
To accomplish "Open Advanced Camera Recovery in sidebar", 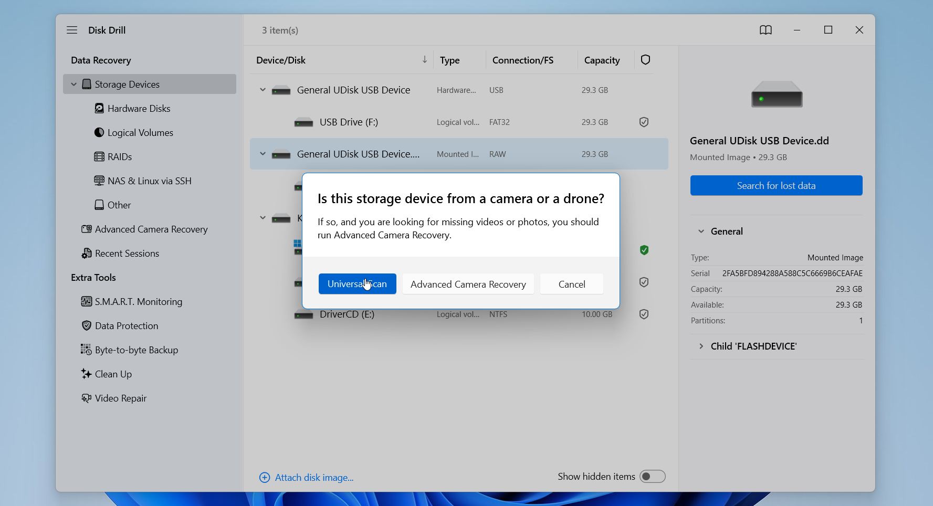I will click(151, 229).
